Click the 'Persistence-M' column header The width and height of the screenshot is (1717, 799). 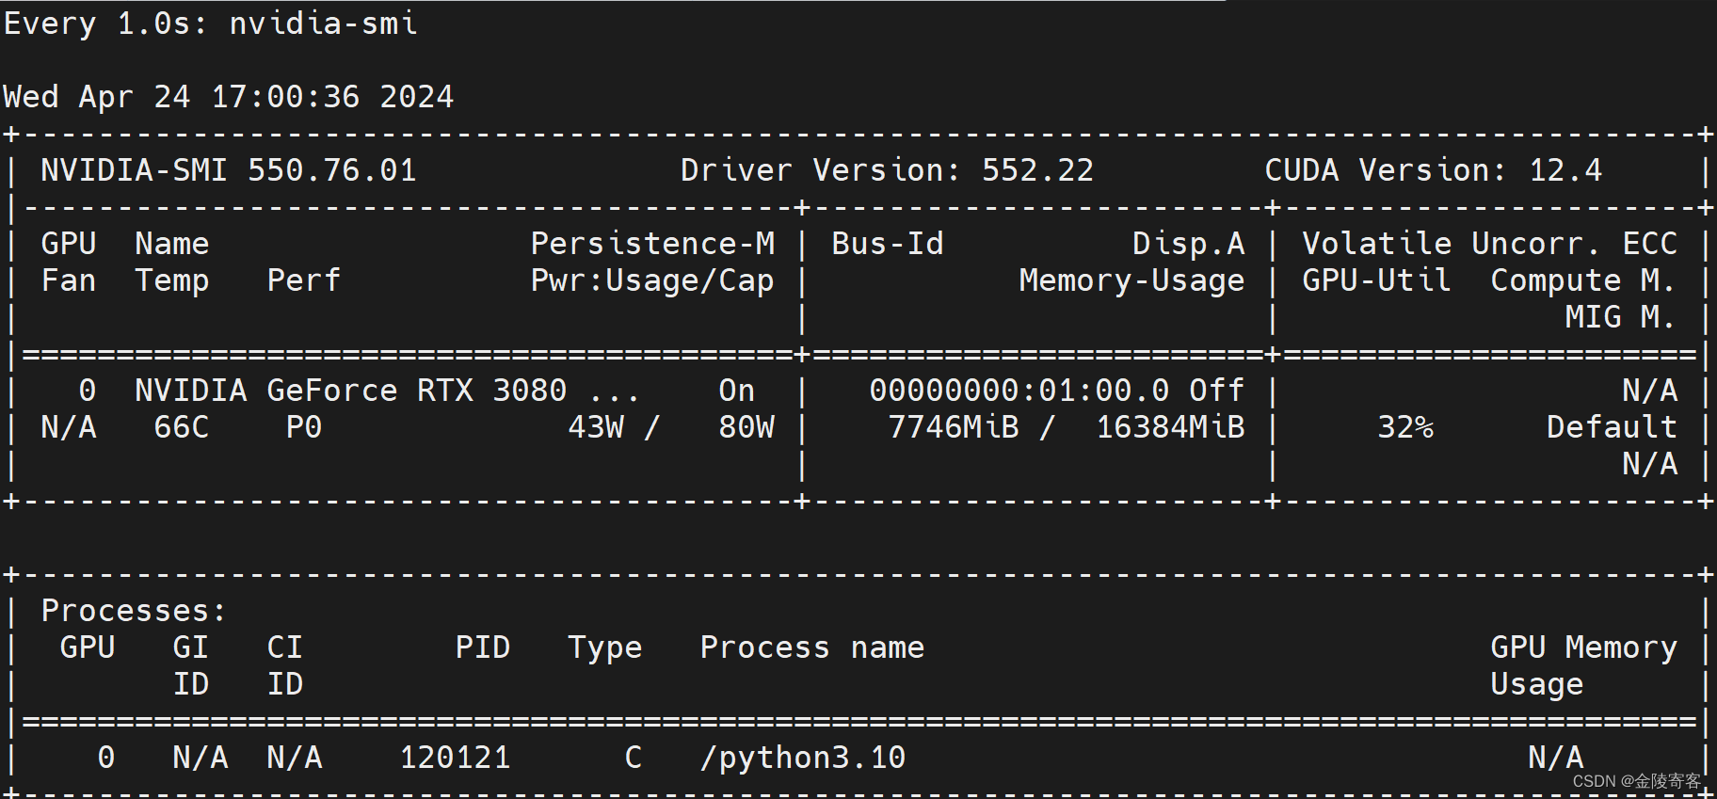click(652, 243)
